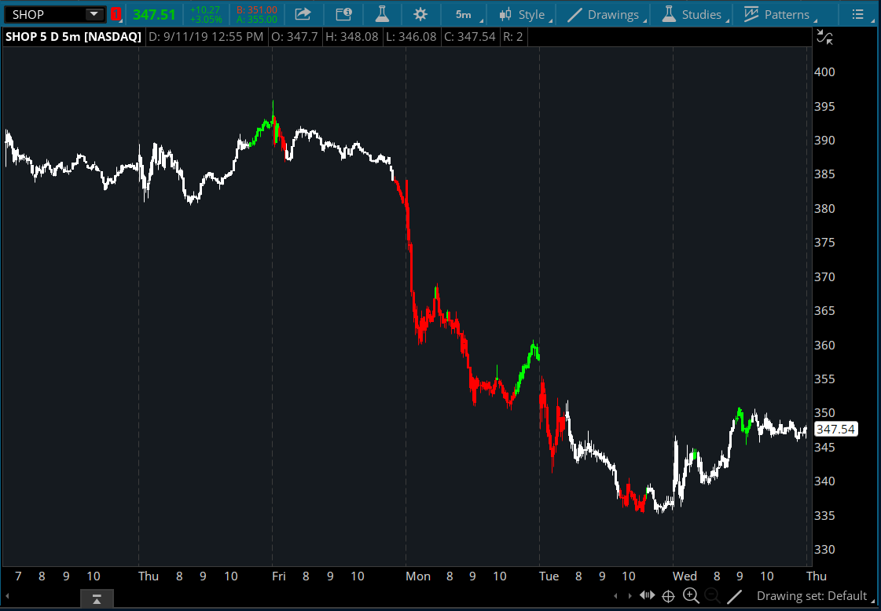Click the flask icon next to settings

382,14
